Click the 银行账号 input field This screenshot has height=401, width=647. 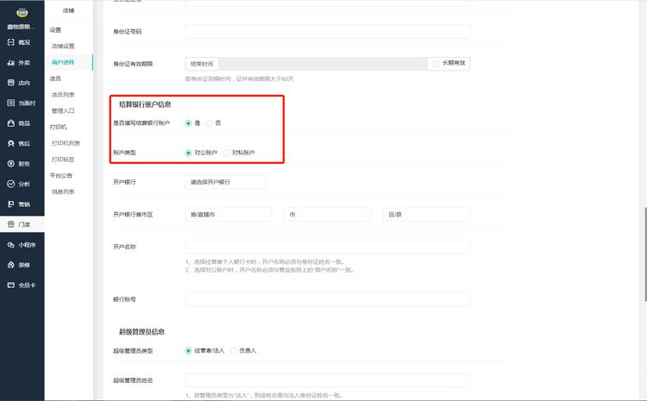click(x=327, y=299)
